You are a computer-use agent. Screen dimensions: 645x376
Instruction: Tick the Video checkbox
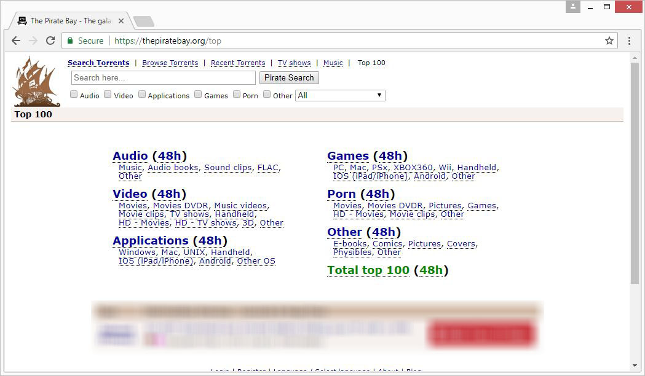click(x=108, y=95)
